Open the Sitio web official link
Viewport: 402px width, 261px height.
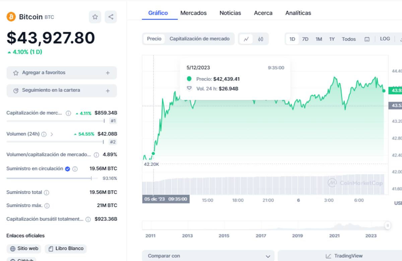tap(24, 249)
